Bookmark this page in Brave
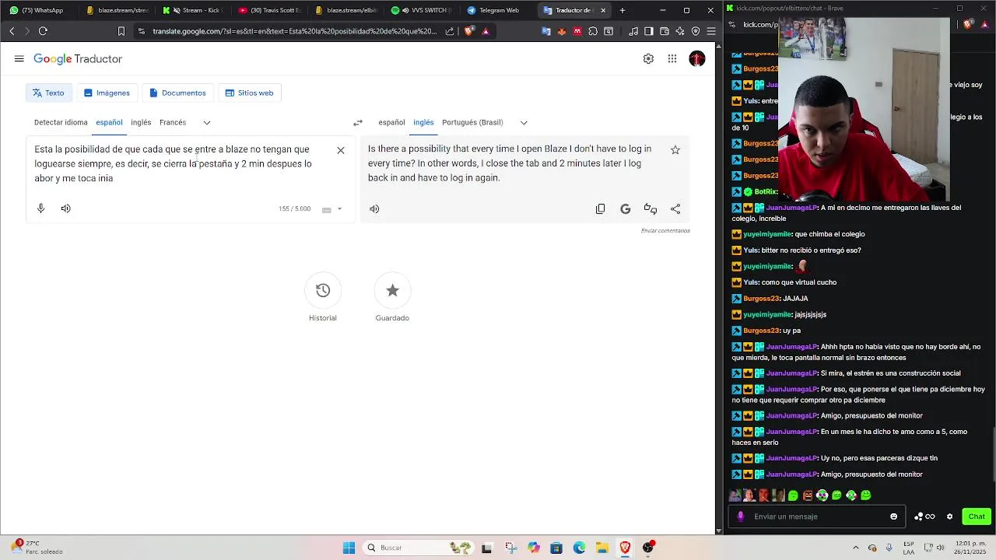The height and width of the screenshot is (560, 996). [x=121, y=31]
